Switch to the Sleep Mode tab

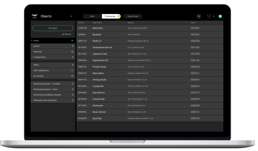[133, 16]
